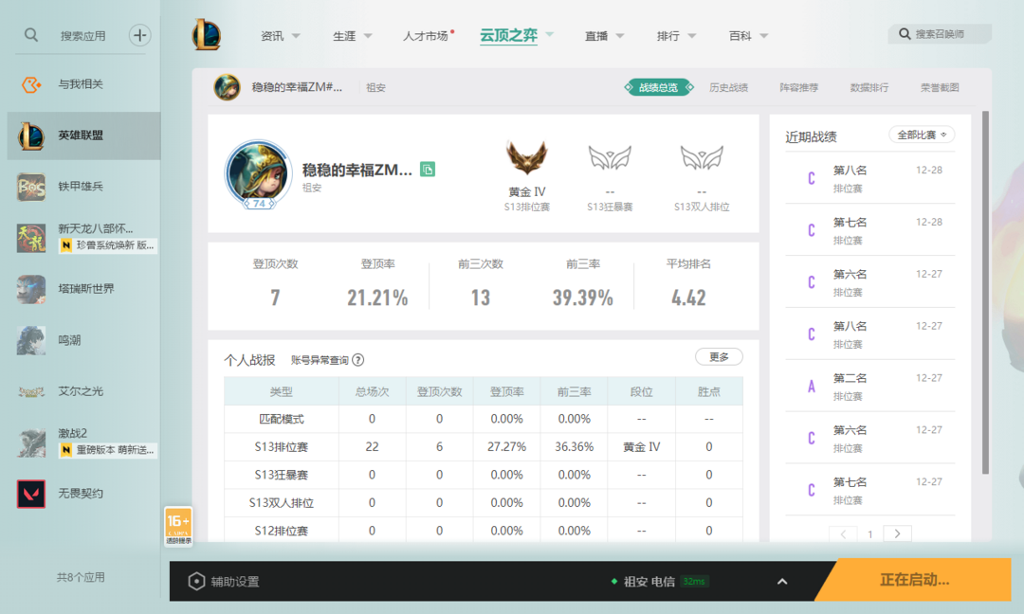The image size is (1024, 614).
Task: Click the small summoner avatar in header
Action: pos(227,87)
